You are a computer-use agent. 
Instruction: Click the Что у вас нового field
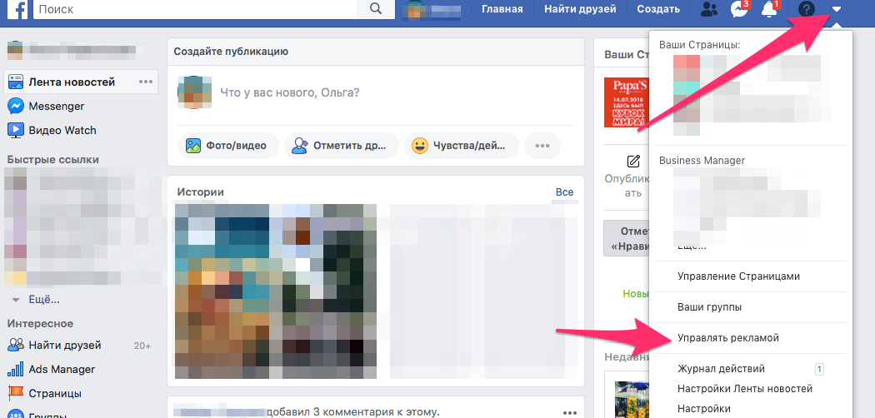pyautogui.click(x=290, y=92)
